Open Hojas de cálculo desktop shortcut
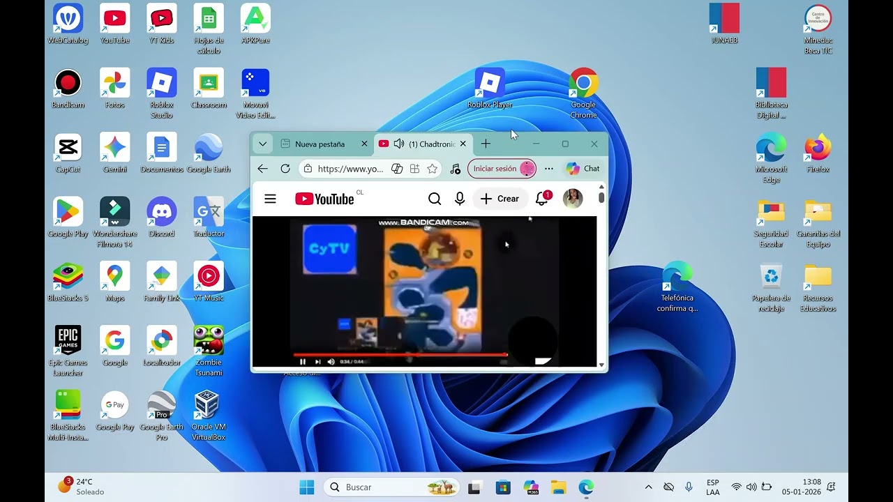 pos(208,29)
